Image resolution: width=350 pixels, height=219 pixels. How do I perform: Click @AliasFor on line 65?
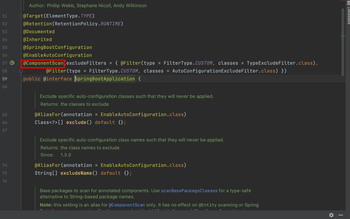(48, 115)
